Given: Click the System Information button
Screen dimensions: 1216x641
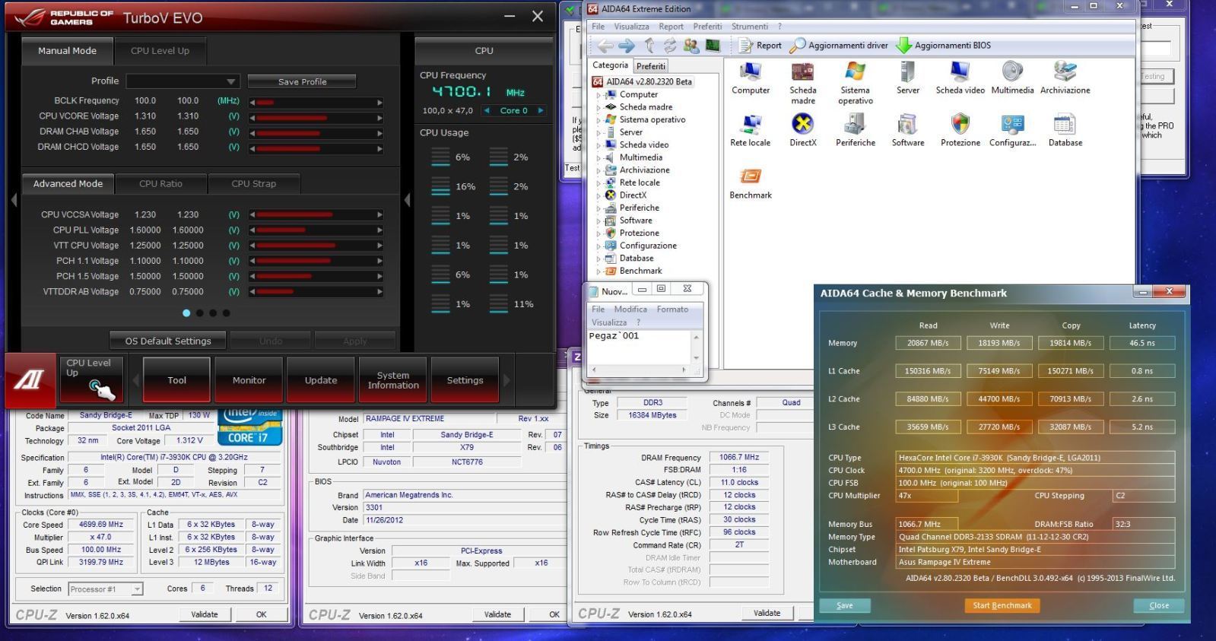Looking at the screenshot, I should [x=393, y=380].
